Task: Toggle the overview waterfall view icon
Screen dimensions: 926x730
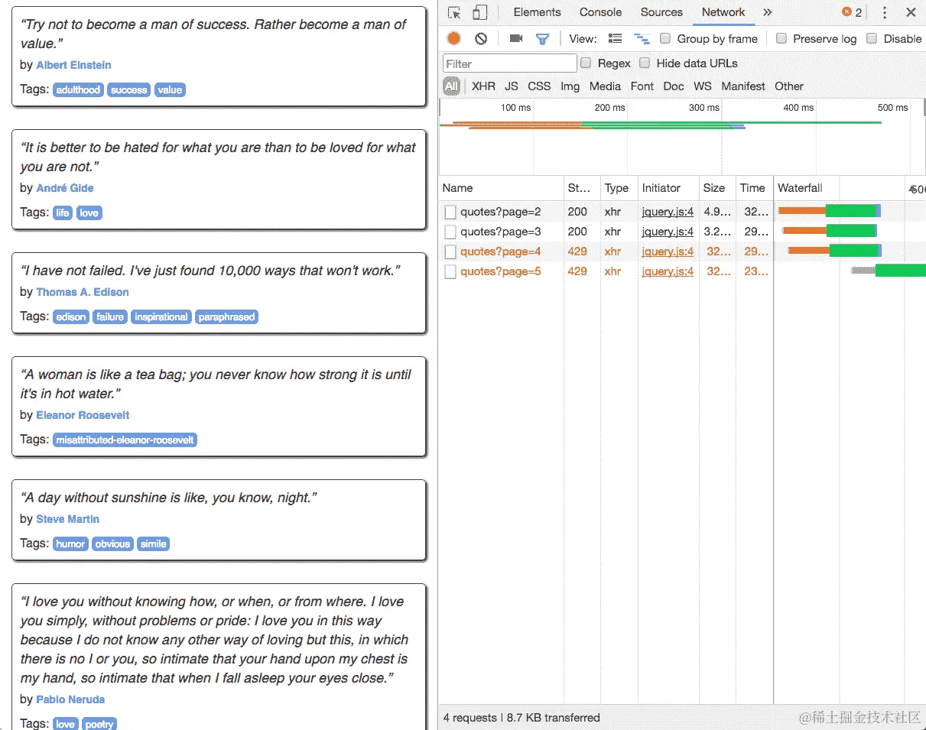Action: click(642, 38)
